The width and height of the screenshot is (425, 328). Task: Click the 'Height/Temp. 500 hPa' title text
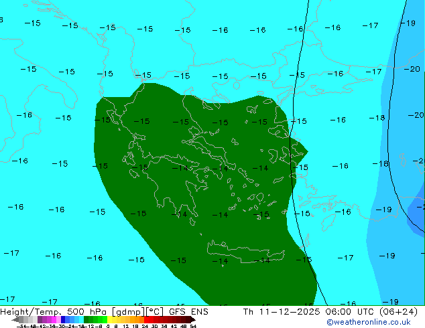(54, 312)
